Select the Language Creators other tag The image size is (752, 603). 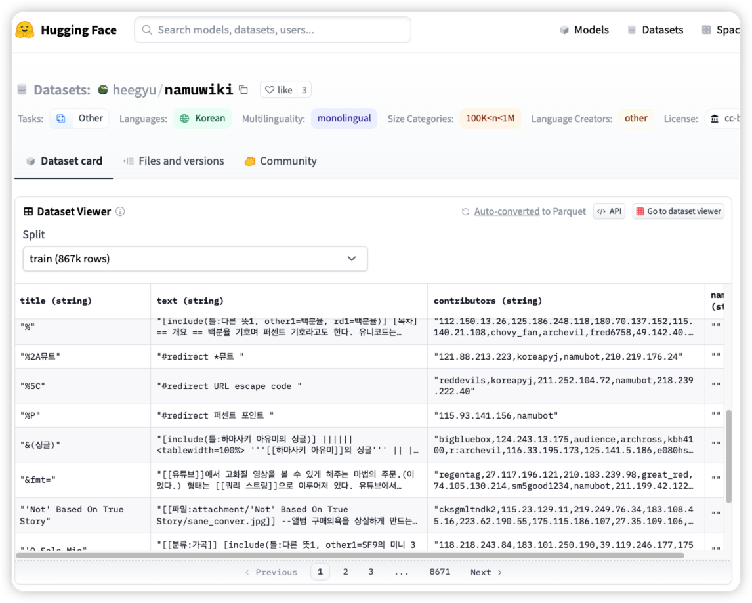coord(636,119)
